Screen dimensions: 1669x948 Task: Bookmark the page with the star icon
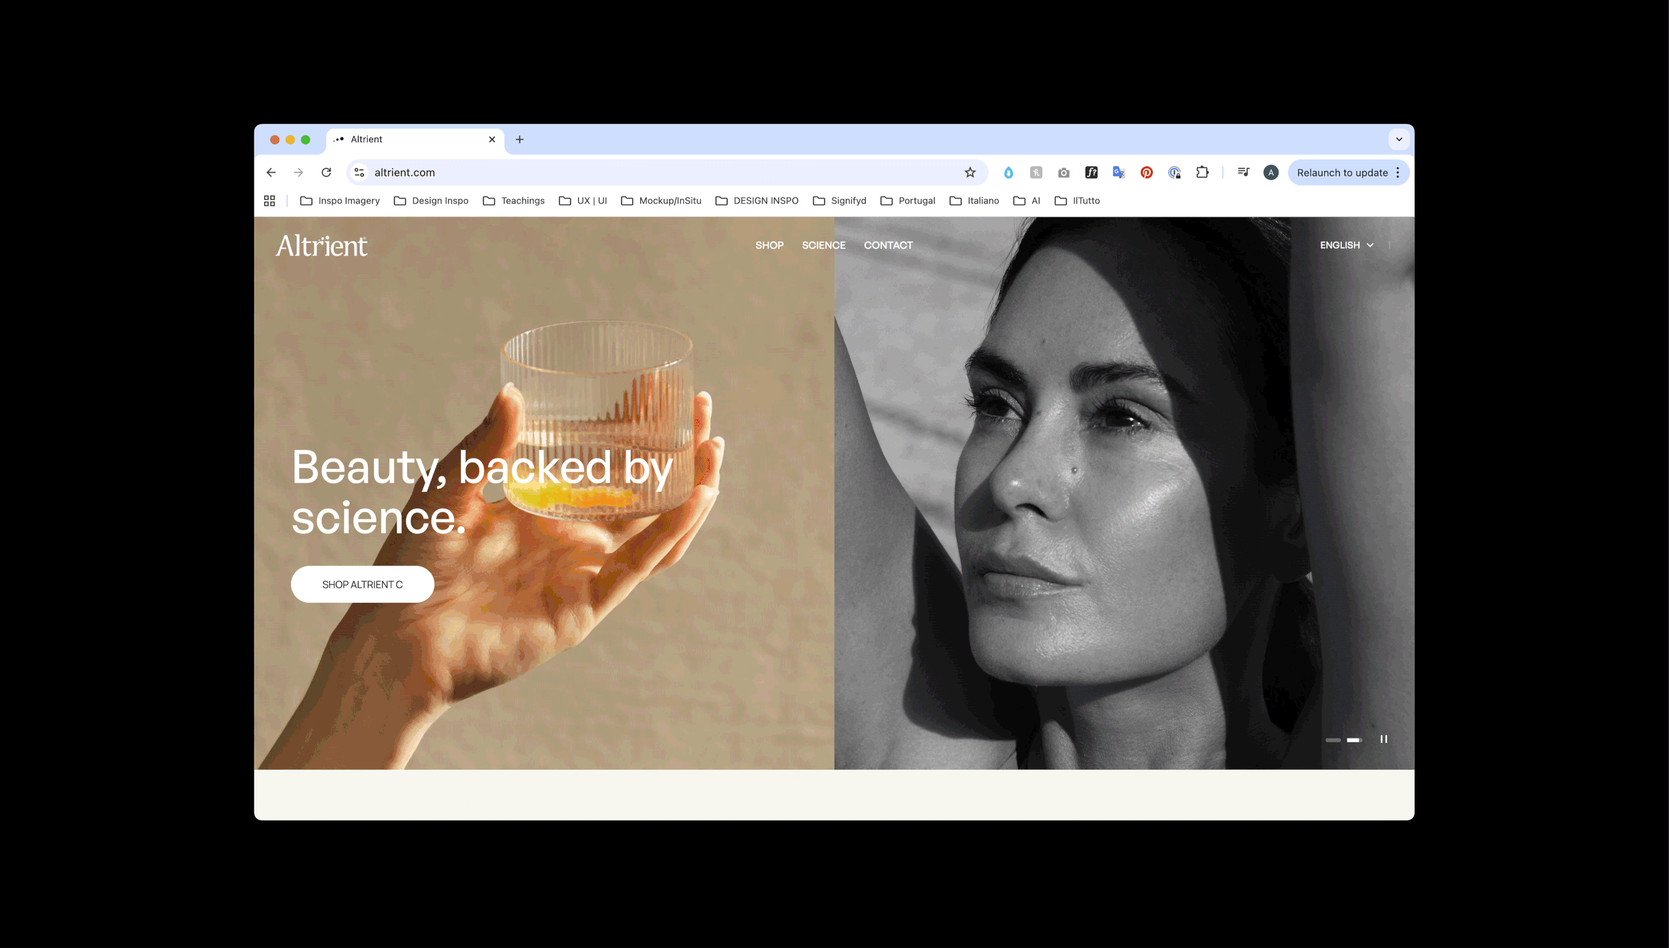tap(969, 172)
